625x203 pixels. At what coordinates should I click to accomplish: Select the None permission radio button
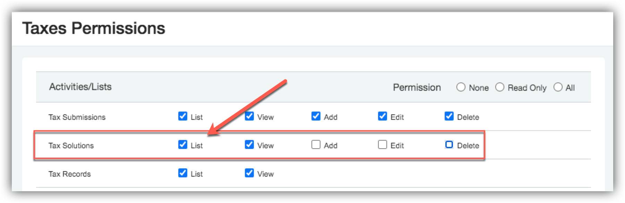(461, 87)
